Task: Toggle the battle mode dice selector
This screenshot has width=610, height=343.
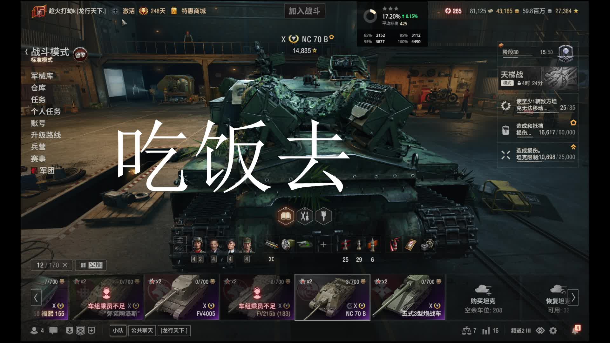Action: tap(80, 55)
